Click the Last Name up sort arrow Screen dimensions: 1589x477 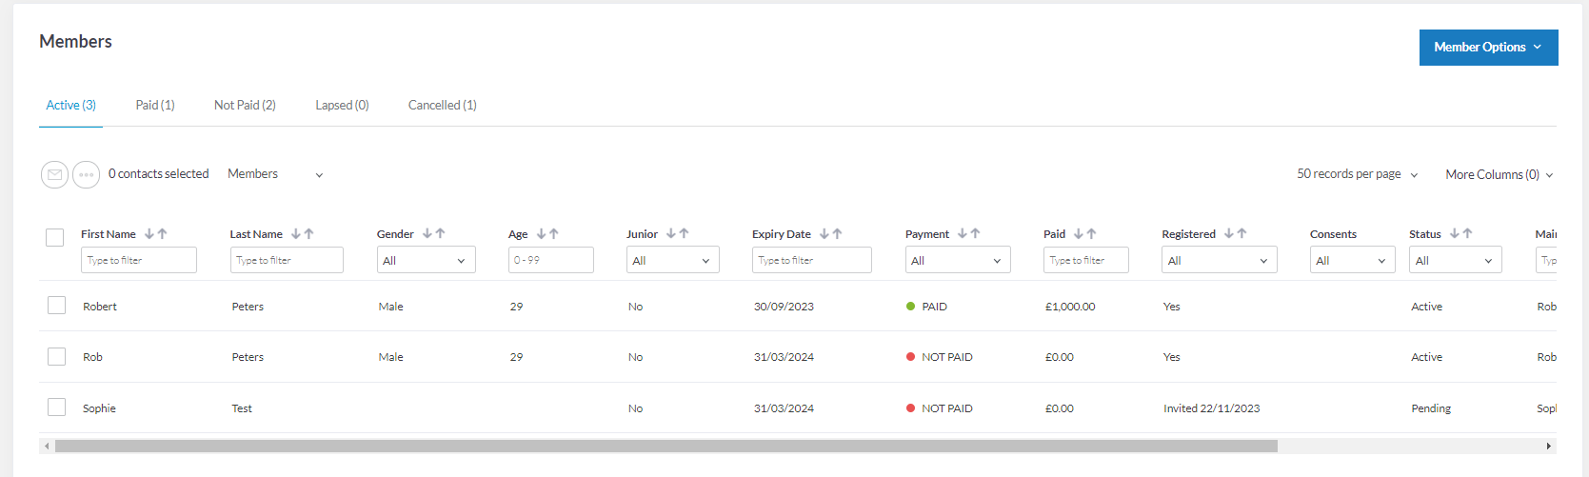coord(309,233)
